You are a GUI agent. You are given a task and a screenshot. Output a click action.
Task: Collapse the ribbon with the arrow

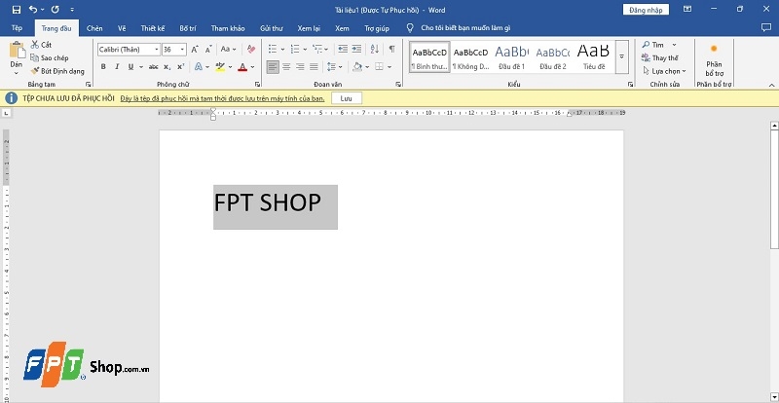click(x=772, y=85)
